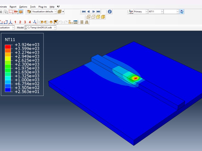Click the yellow legend color swatch
This screenshot has height=151, width=202.
click(8, 58)
